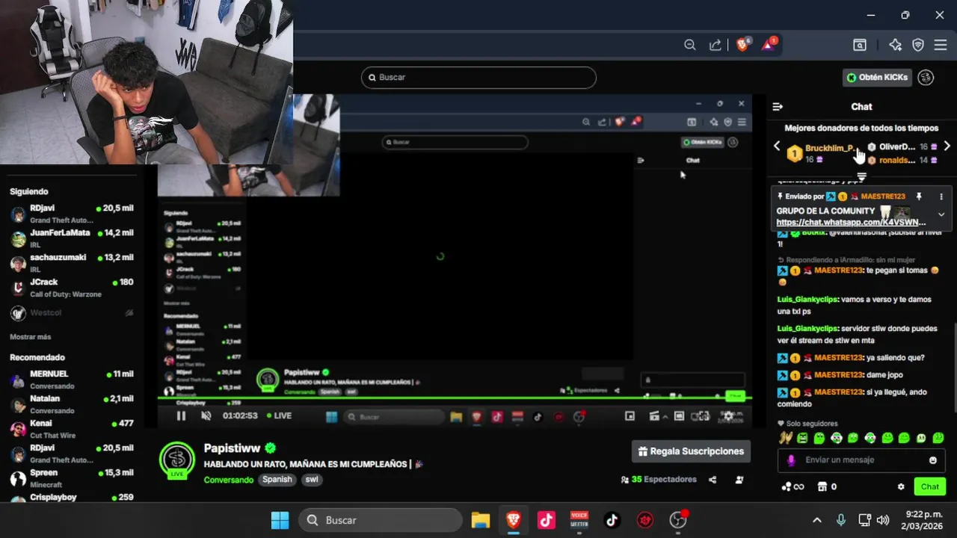Screen dimensions: 957x538
Task: Select the swl tag
Action: point(311,480)
